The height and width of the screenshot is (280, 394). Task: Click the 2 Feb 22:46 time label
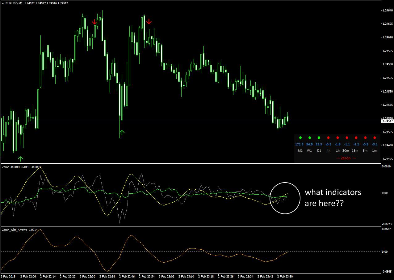pos(127,277)
